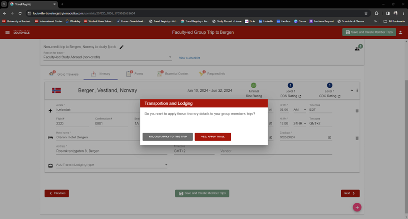The image size is (408, 219).
Task: Edit trip description with pencil icon
Action: pos(121,47)
